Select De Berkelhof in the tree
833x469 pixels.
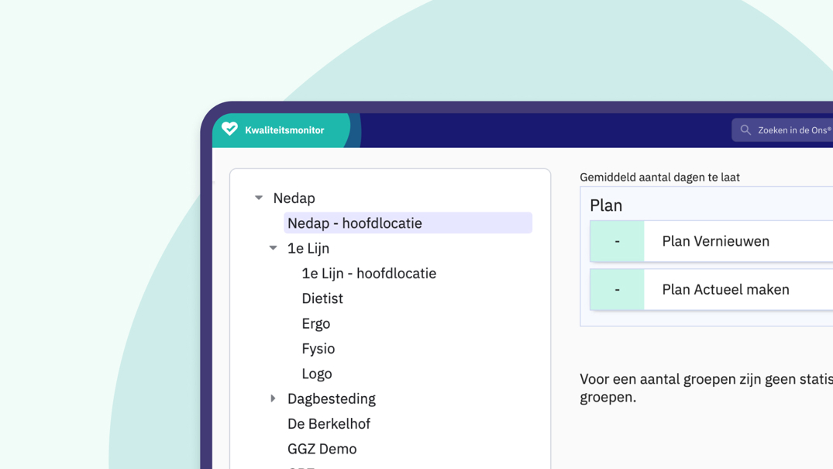click(x=329, y=423)
